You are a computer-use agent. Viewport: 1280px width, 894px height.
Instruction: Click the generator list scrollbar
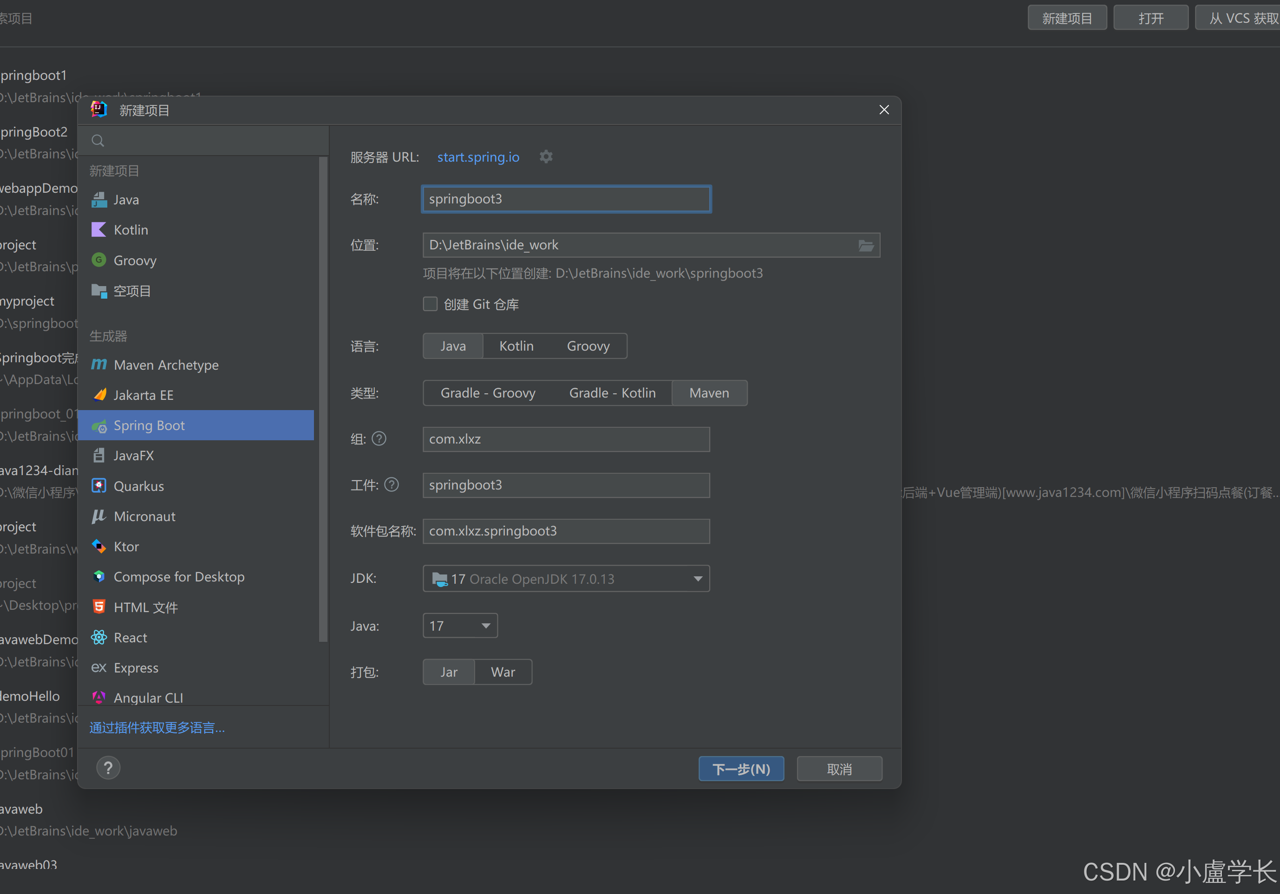click(x=323, y=399)
